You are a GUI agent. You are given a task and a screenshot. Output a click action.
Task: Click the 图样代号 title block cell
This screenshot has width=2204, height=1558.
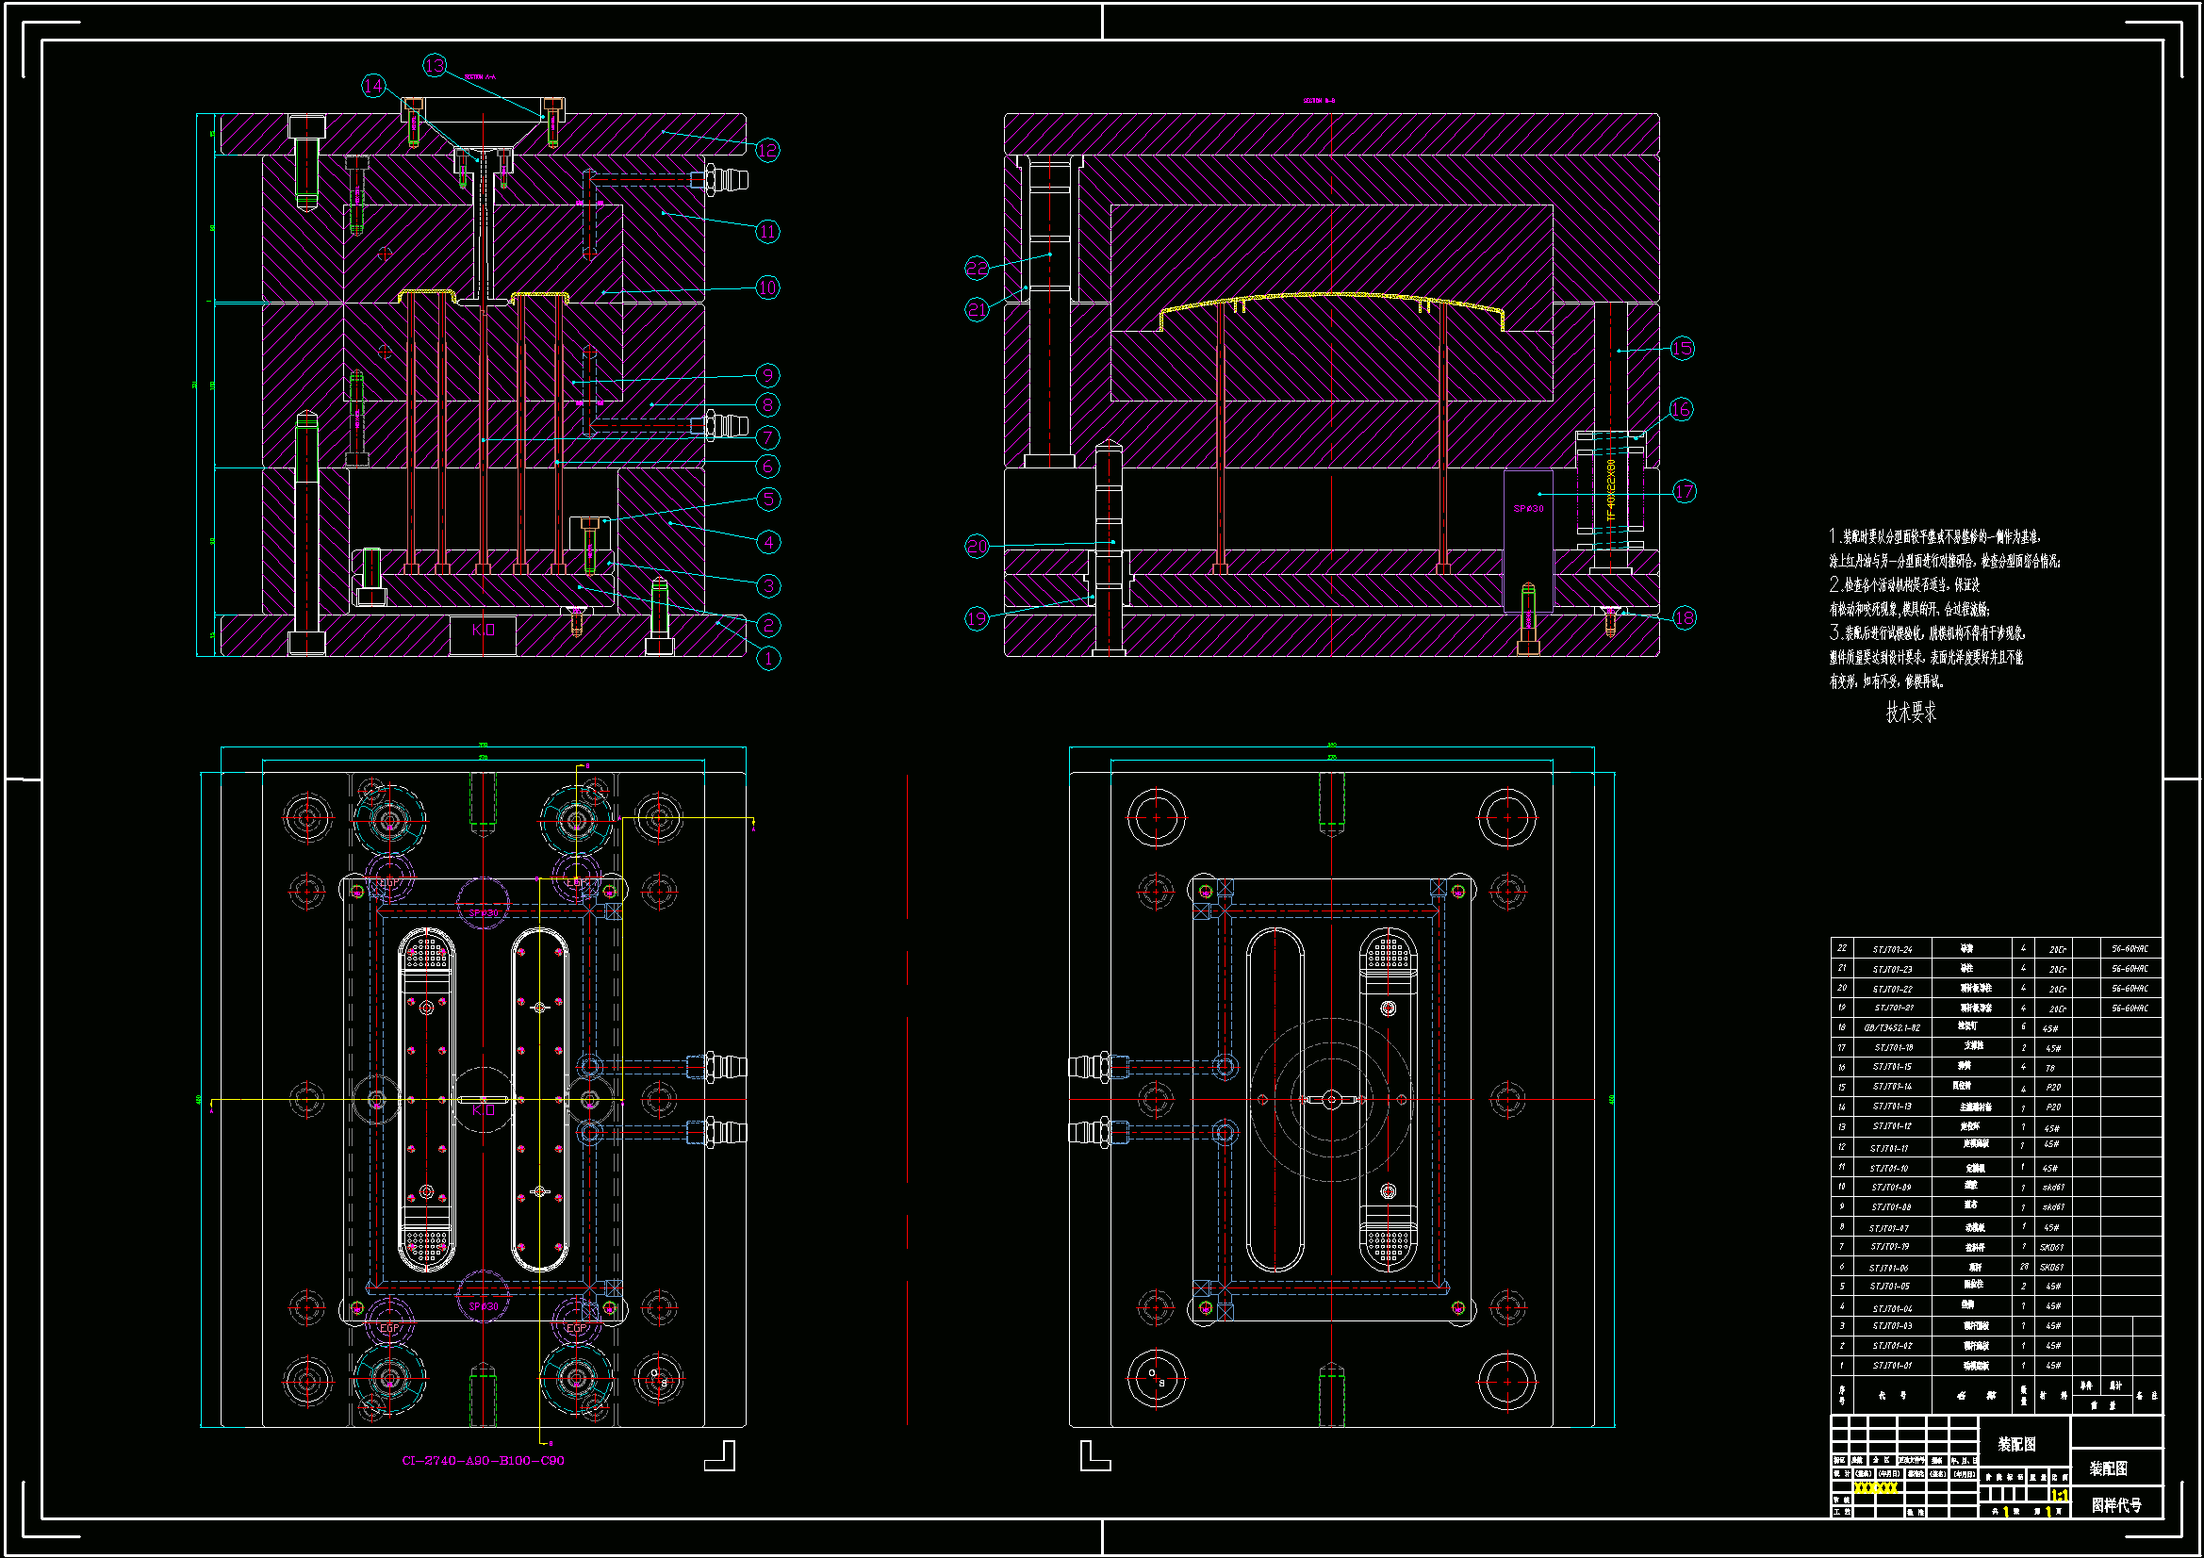(x=2116, y=1505)
